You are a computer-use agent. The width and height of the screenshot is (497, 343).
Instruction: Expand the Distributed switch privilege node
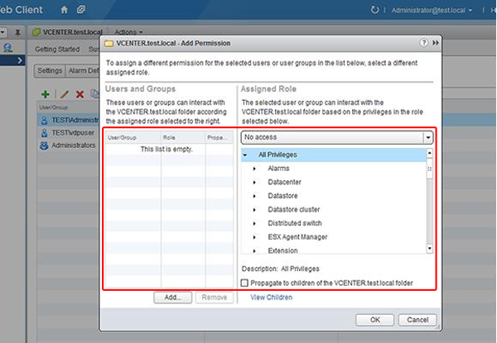[254, 224]
